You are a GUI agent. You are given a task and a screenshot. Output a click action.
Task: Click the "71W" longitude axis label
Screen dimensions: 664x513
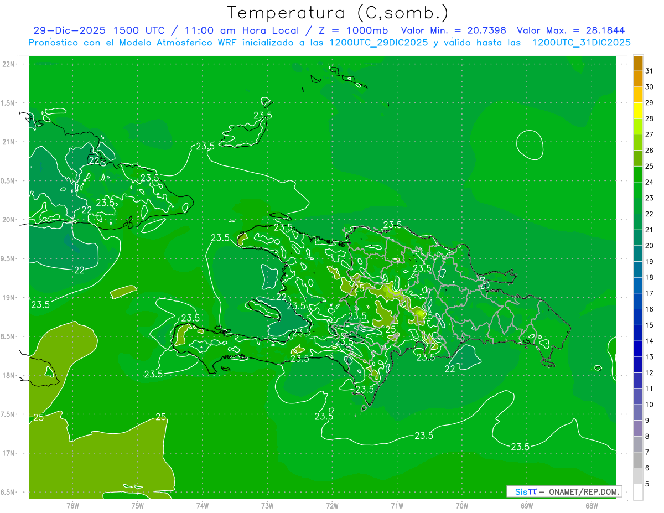point(397,505)
